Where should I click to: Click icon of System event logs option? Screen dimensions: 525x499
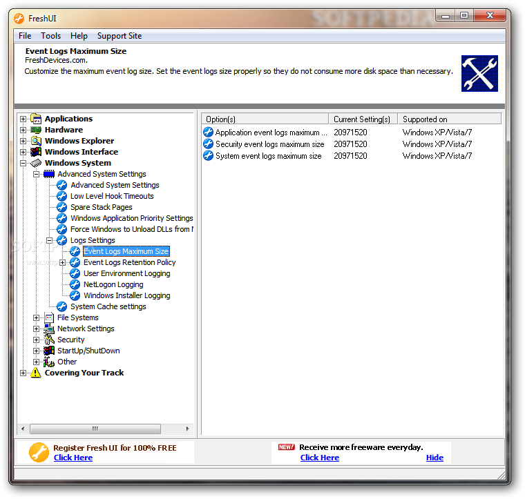(208, 155)
